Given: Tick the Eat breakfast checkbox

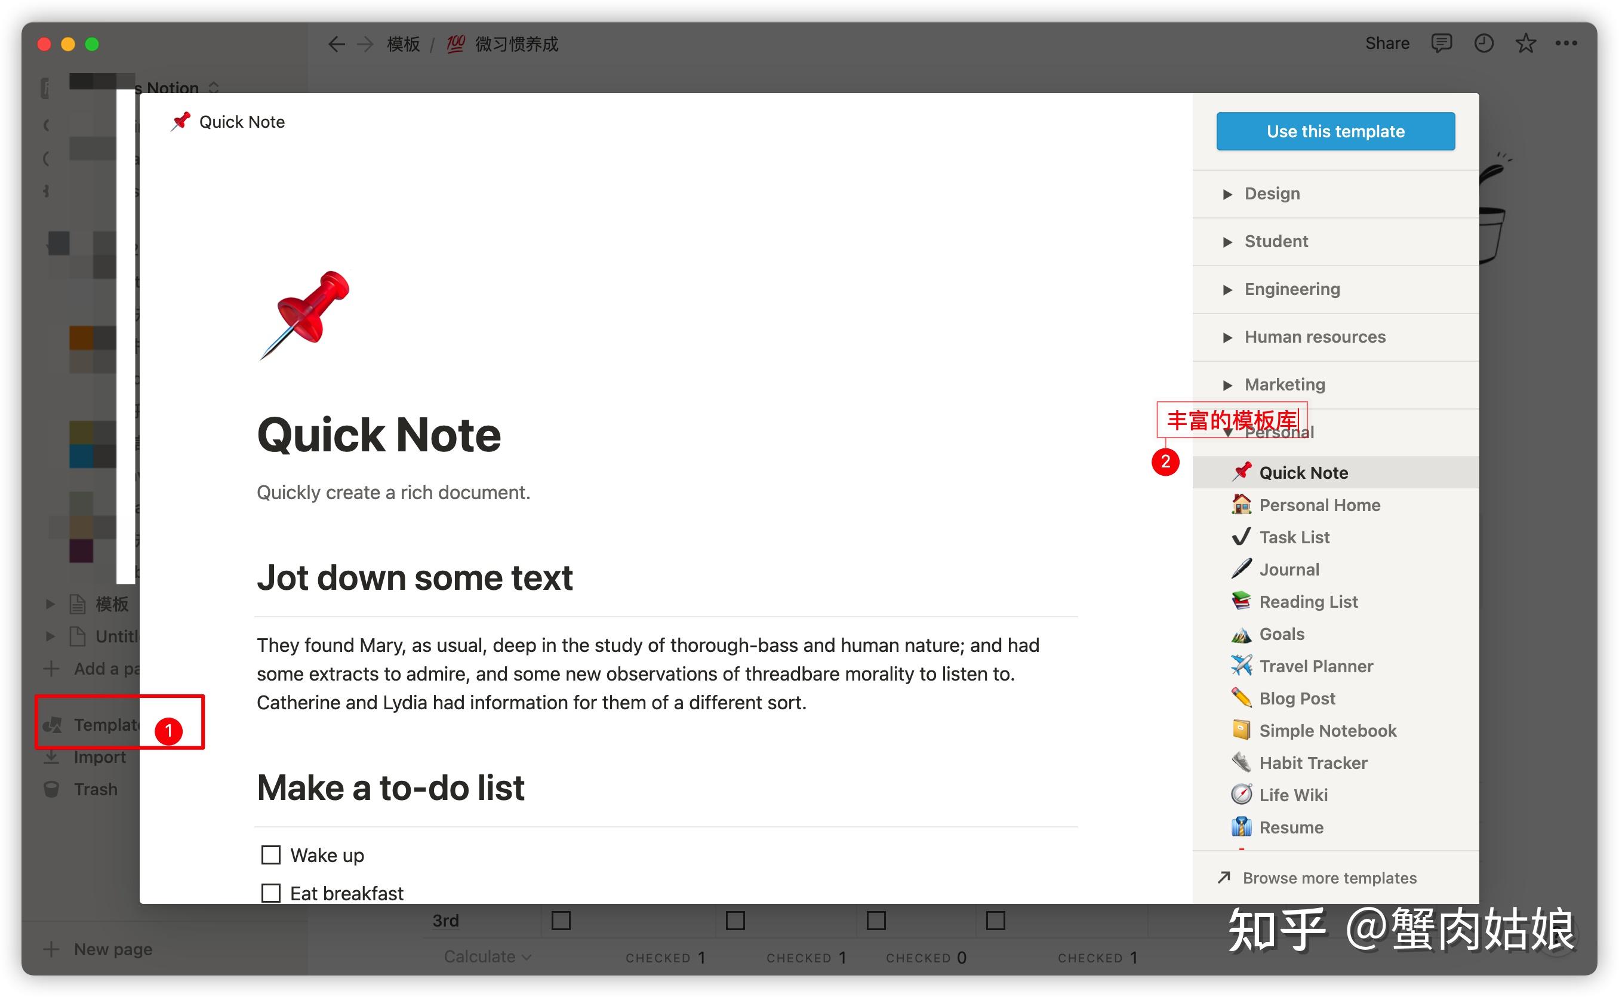Looking at the screenshot, I should pos(271,894).
